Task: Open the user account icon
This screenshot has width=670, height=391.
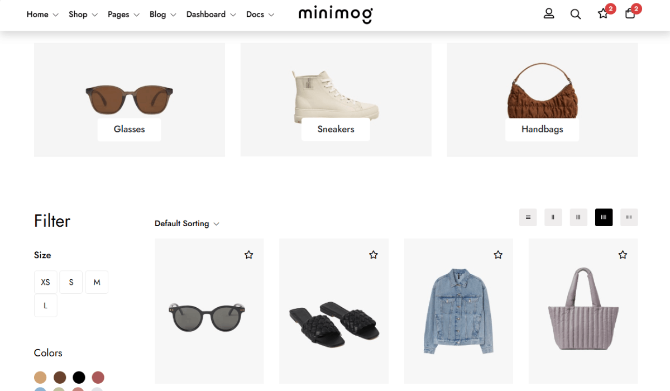Action: click(x=549, y=14)
